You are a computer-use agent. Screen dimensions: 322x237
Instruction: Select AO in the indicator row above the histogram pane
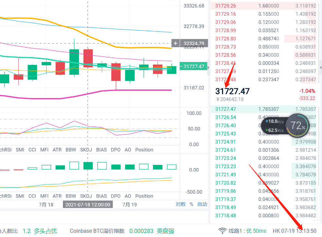click(x=128, y=150)
